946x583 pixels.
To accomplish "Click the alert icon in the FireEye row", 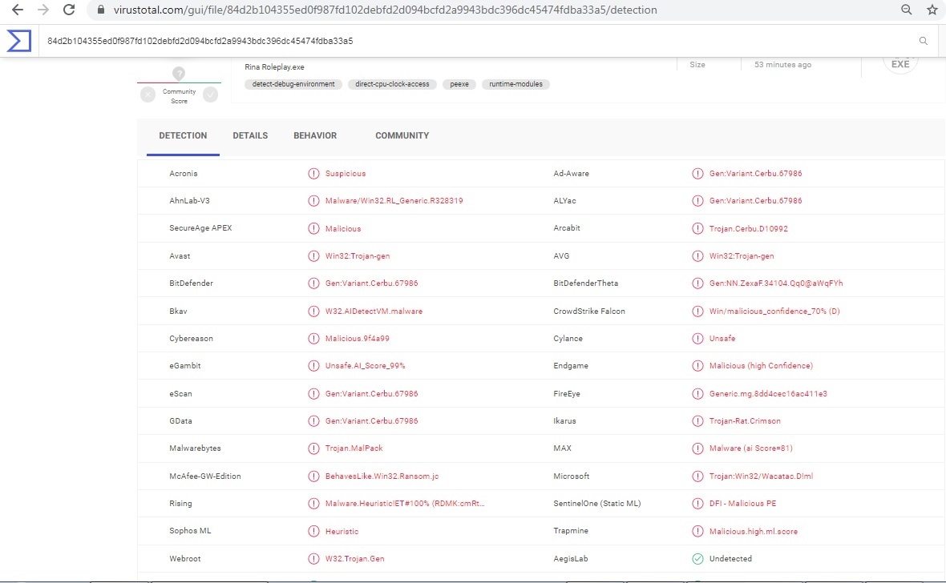I will pos(697,394).
